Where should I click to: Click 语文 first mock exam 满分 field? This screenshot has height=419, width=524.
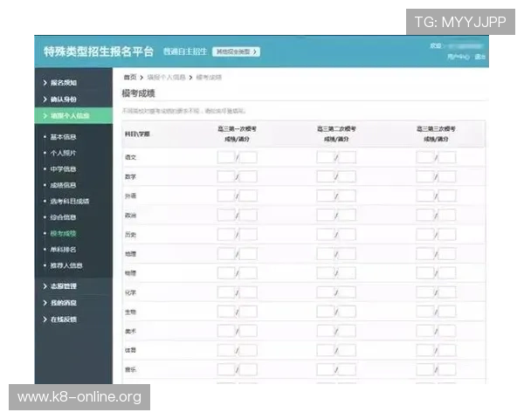(248, 157)
